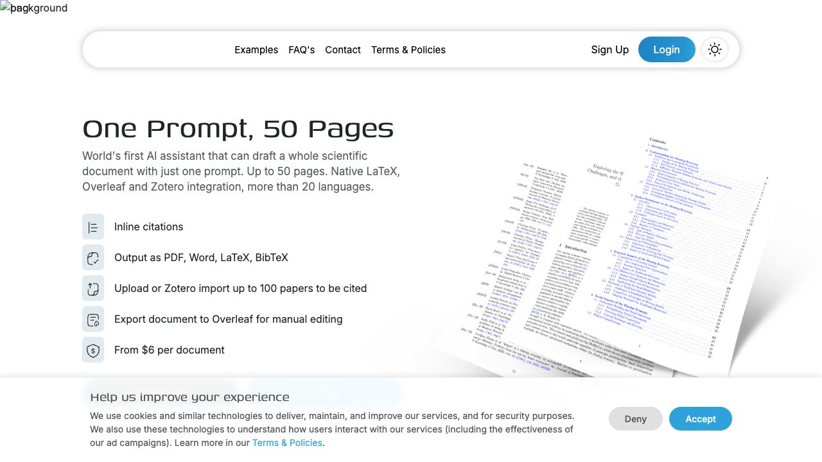822x462 pixels.
Task: Open Terms & Policies link in the cookie notice
Action: point(287,443)
